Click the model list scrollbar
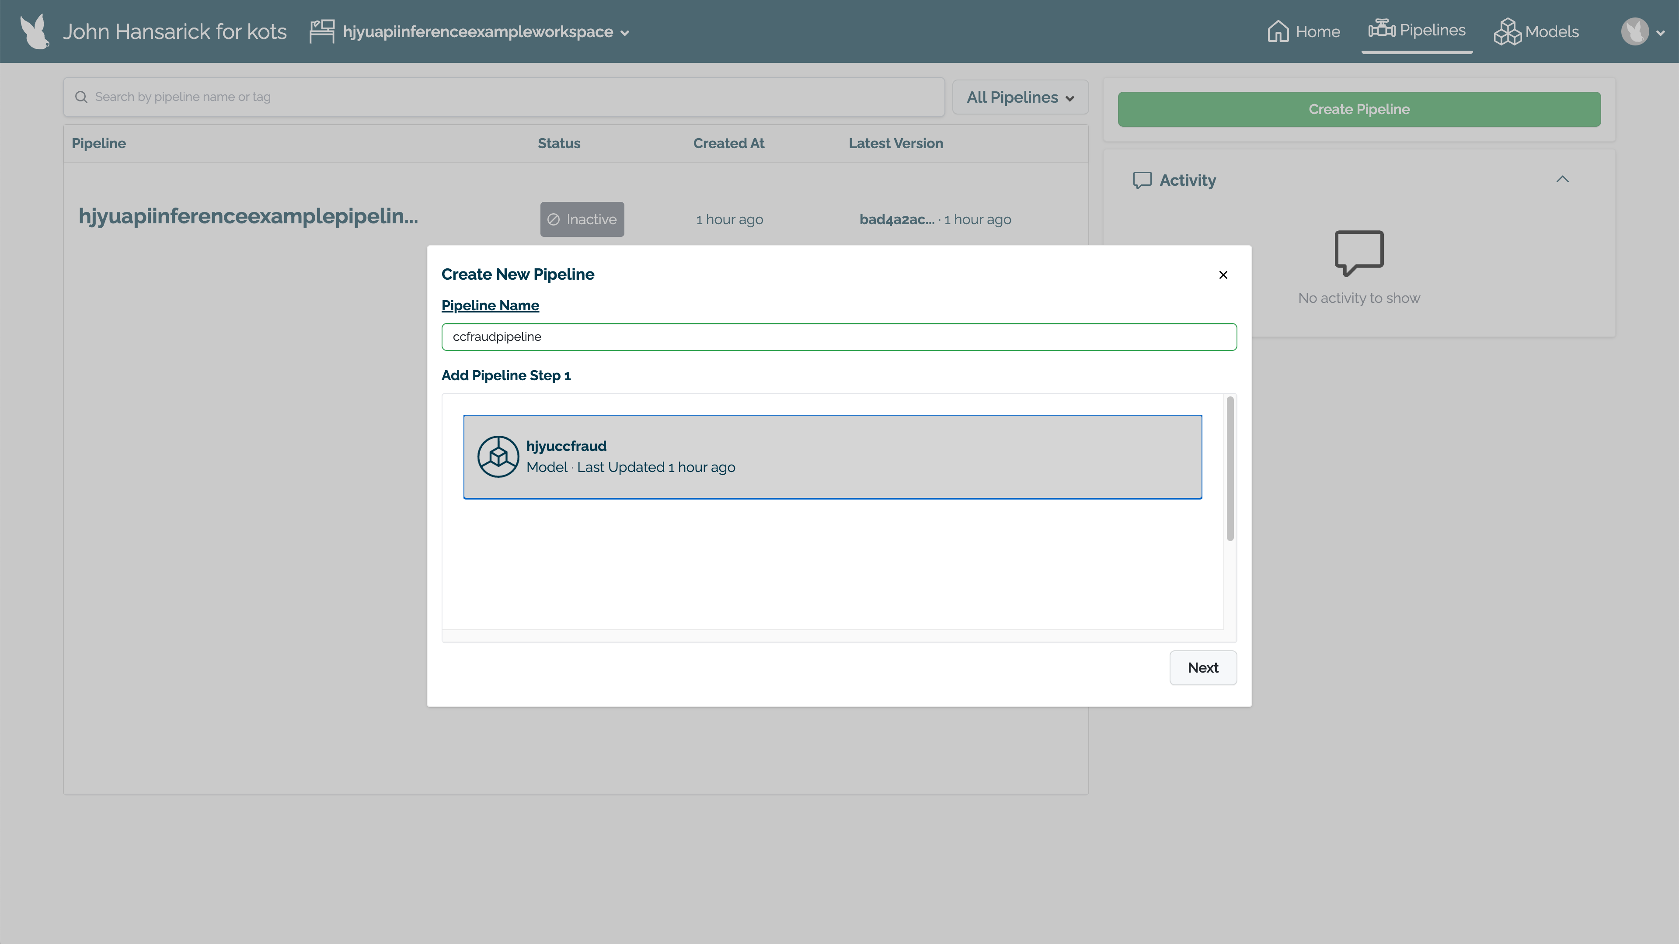This screenshot has height=944, width=1679. (1230, 469)
